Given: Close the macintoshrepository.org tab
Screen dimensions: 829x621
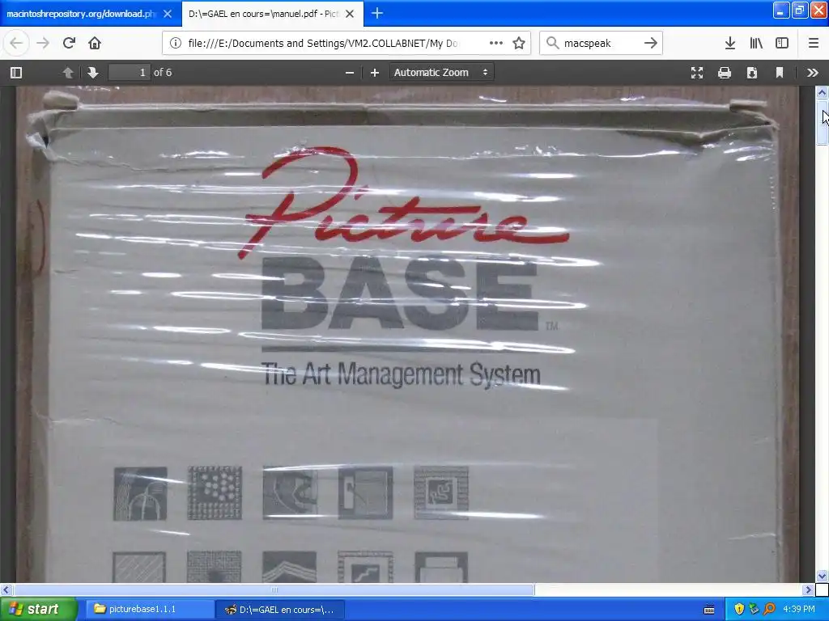Looking at the screenshot, I should point(168,14).
